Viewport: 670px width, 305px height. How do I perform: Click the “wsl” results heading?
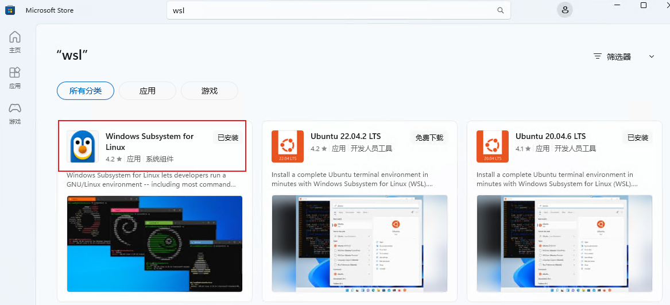point(72,55)
